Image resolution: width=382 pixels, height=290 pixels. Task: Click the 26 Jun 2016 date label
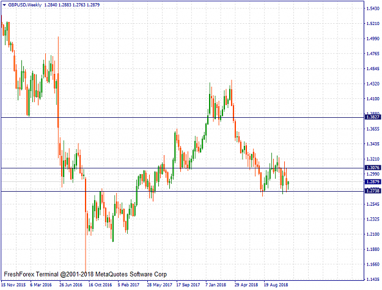(71, 285)
